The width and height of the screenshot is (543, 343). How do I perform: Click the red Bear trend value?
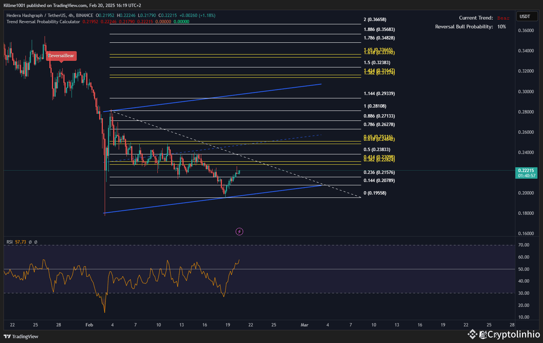[503, 18]
